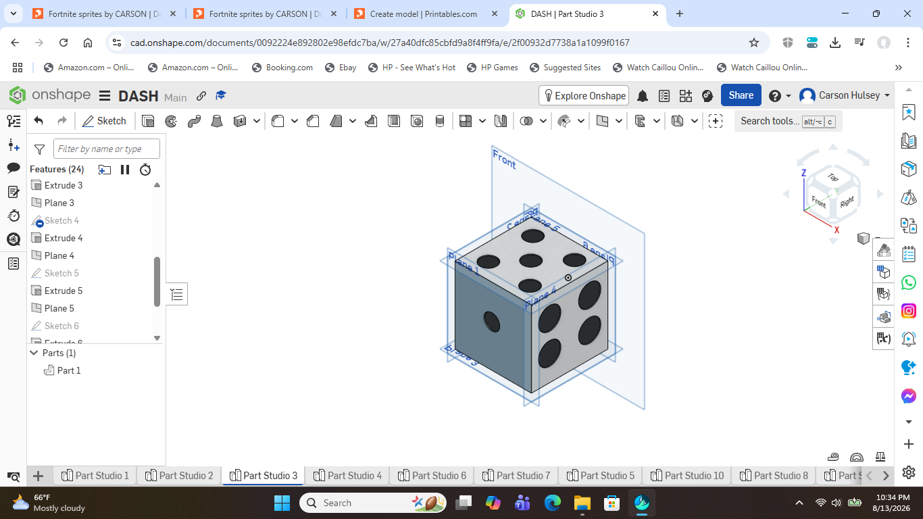The height and width of the screenshot is (519, 923).
Task: Click the filter funnel icon in feature list
Action: point(39,149)
